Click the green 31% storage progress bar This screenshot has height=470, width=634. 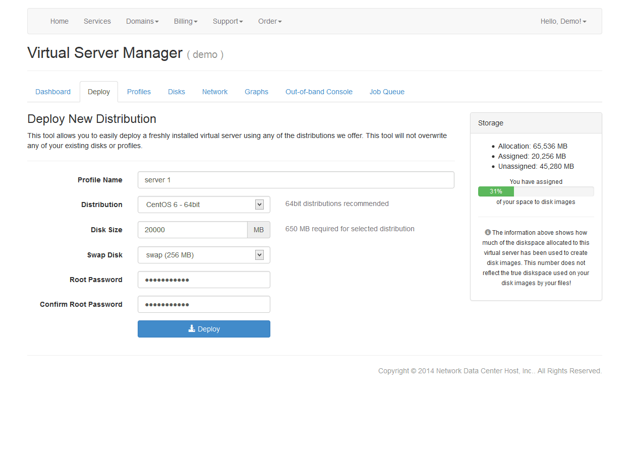coord(496,191)
